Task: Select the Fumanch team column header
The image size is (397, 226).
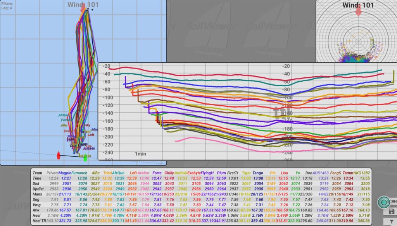Action: coord(79,173)
